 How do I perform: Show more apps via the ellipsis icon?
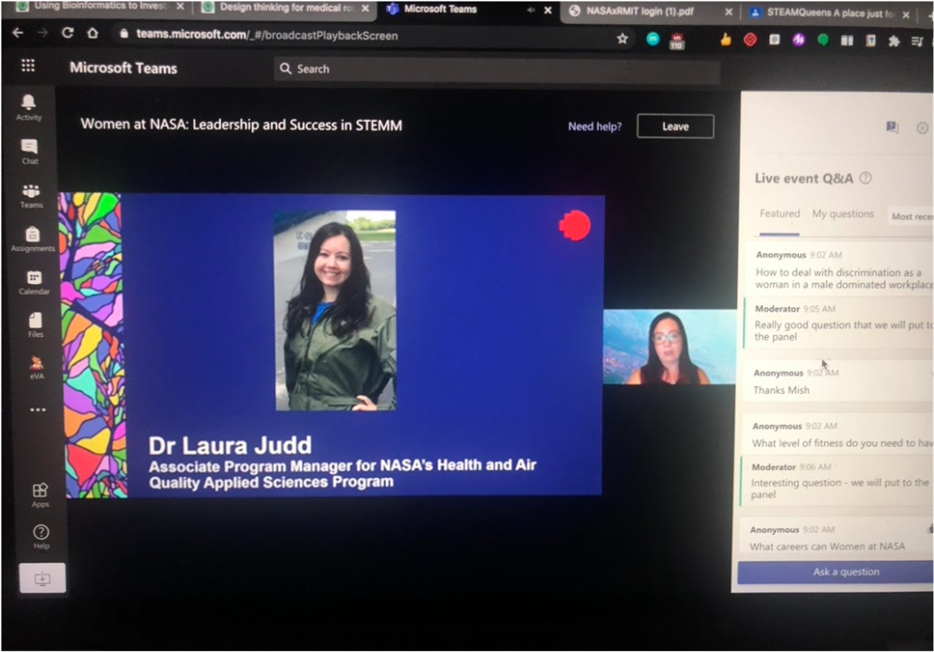click(x=37, y=409)
